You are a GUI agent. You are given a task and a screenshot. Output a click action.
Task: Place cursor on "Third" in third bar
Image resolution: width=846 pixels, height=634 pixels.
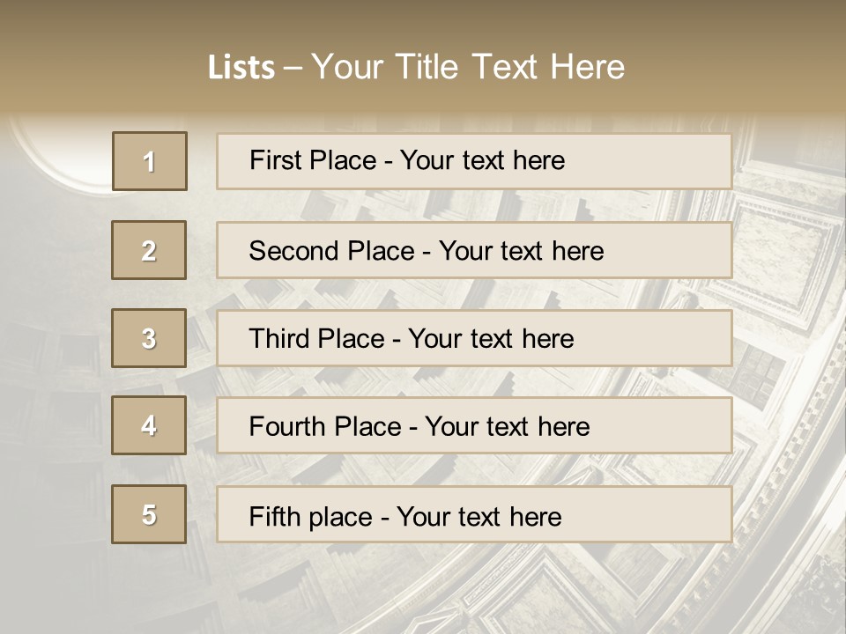279,339
